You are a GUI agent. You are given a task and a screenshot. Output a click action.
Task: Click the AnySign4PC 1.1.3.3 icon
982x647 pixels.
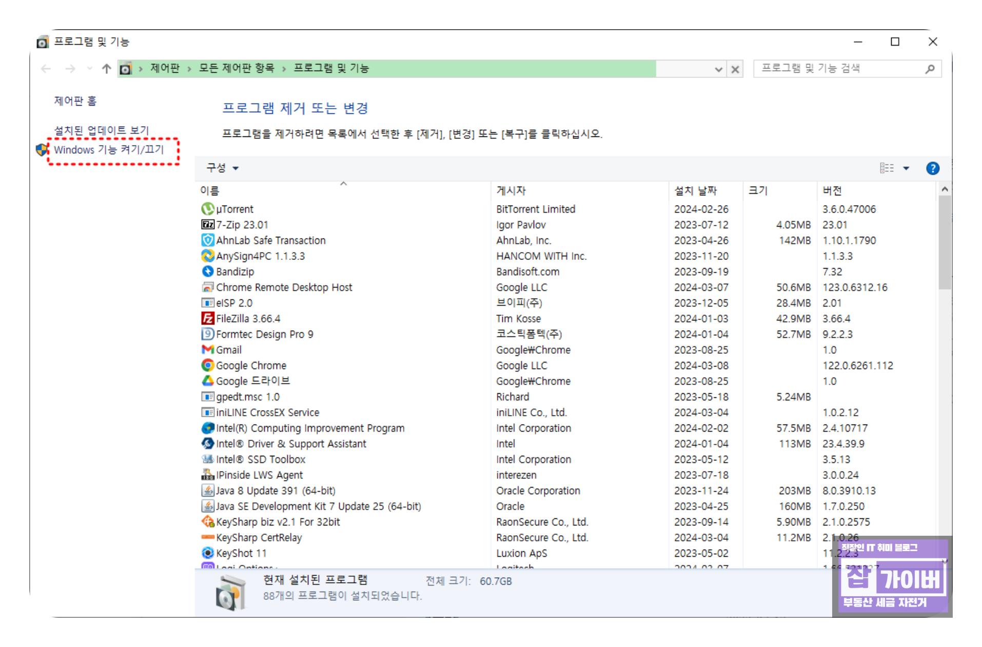tap(207, 256)
